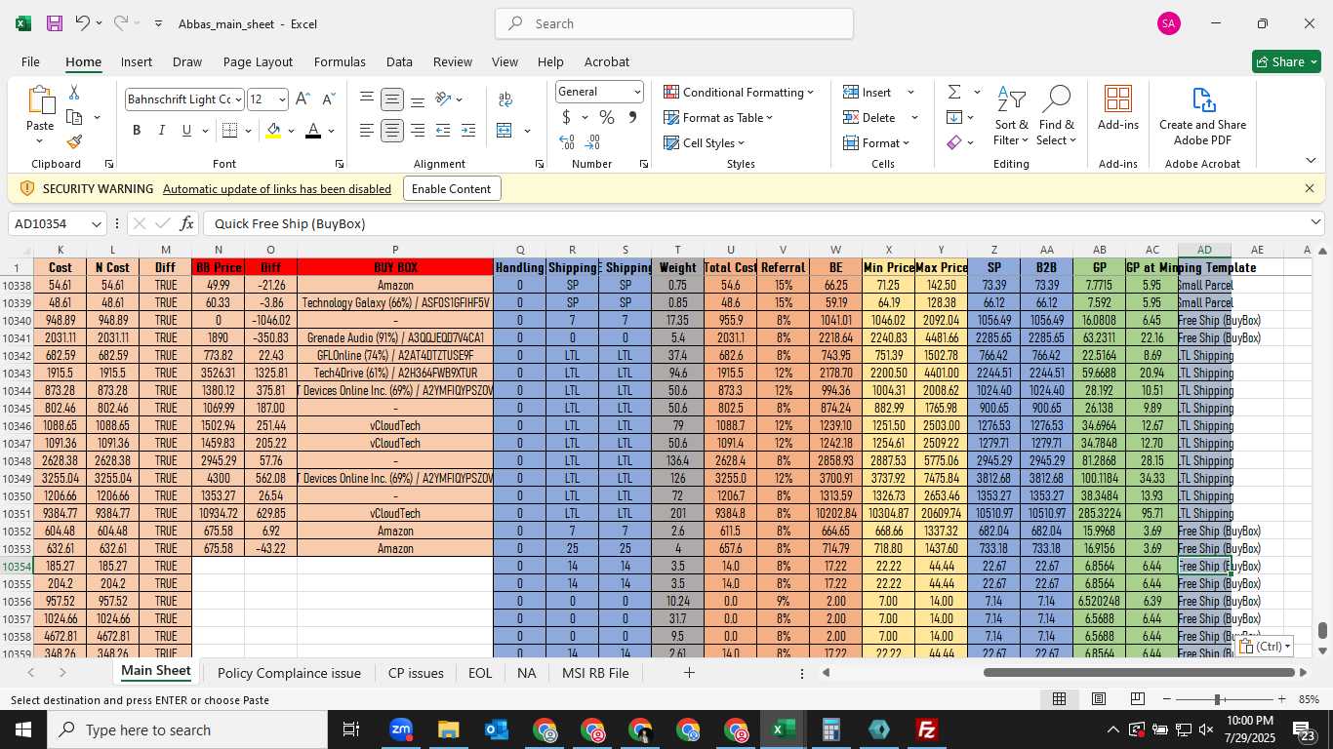Viewport: 1333px width, 749px height.
Task: Decrease indent of cell contents
Action: click(x=443, y=131)
